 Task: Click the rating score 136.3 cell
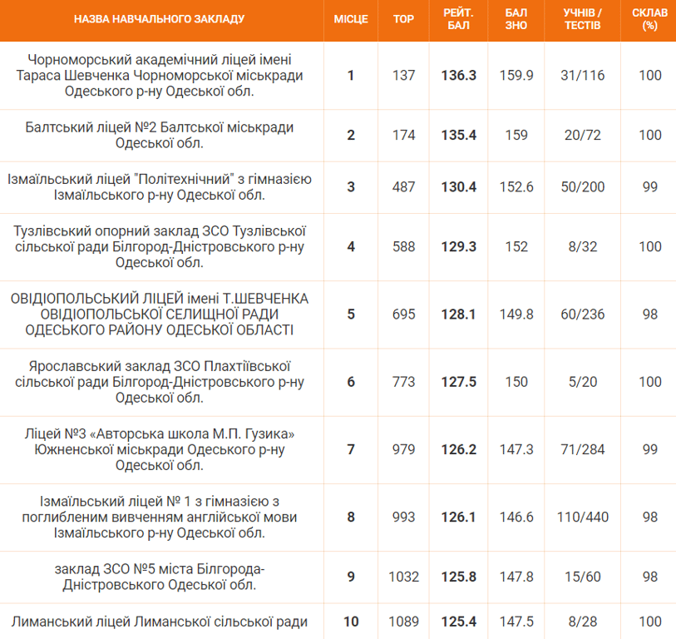point(458,75)
